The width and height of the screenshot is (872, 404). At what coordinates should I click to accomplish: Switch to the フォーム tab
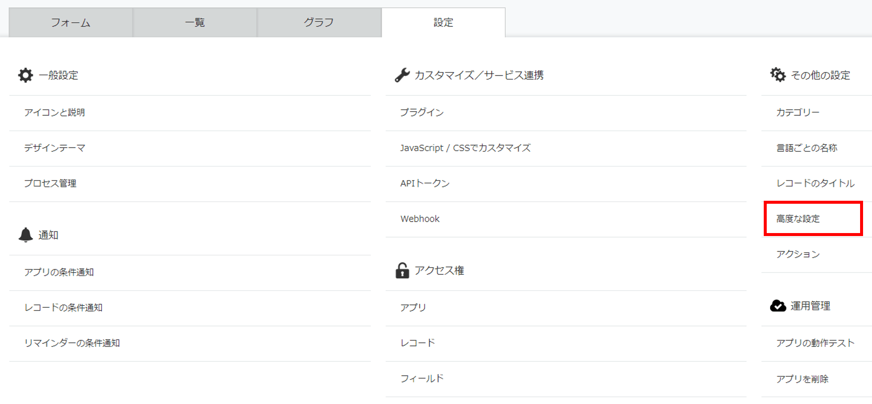pos(71,22)
